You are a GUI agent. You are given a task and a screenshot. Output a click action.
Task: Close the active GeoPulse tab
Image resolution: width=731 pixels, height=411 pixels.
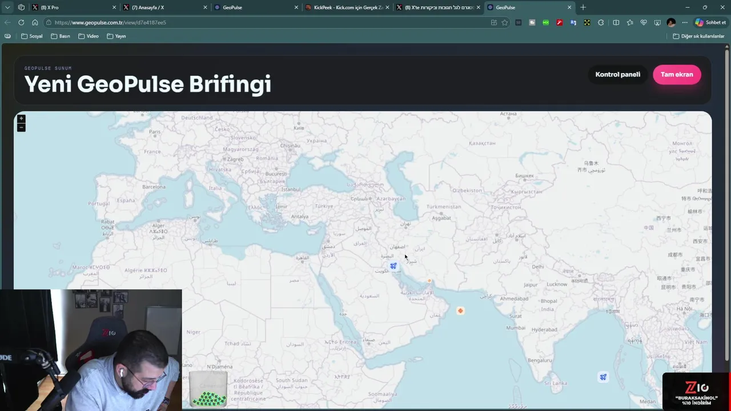(x=569, y=7)
